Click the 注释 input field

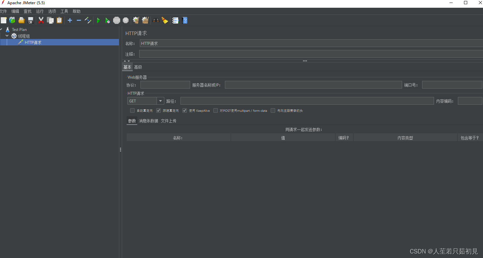tap(311, 54)
